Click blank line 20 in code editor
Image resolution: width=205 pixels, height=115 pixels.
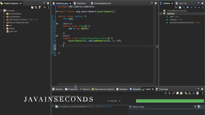[x=106, y=46]
